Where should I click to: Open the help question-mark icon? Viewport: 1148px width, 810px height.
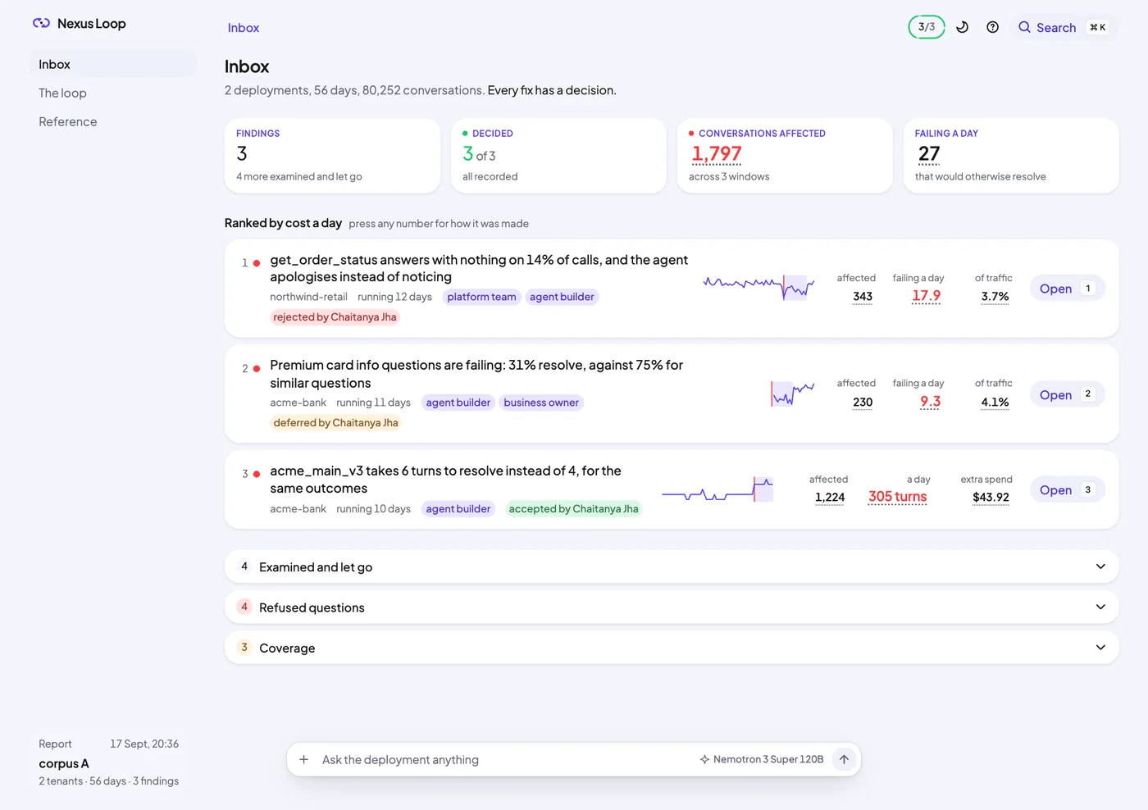click(992, 27)
